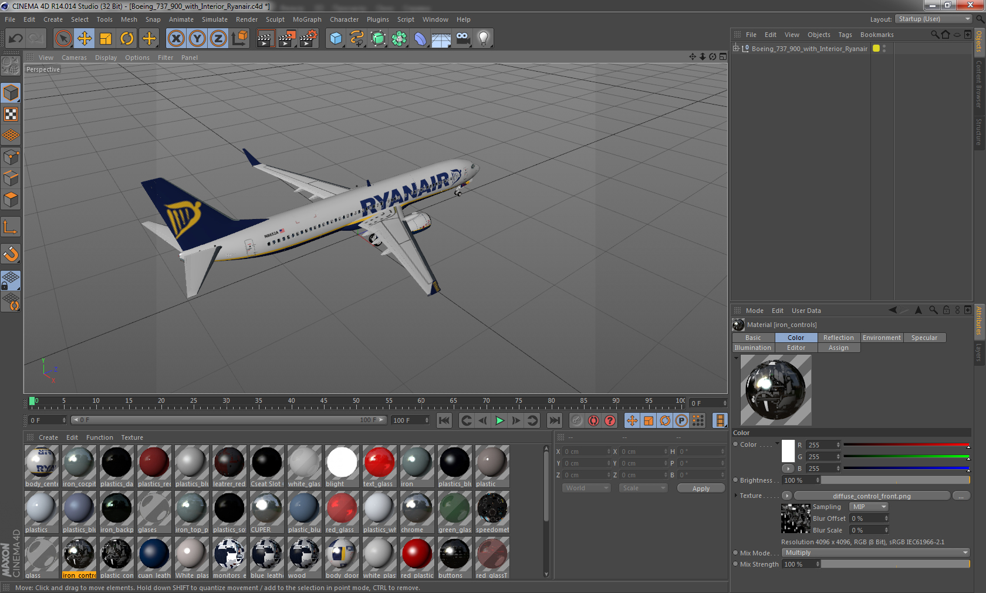Viewport: 986px width, 593px height.
Task: Open the World coordinate dropdown
Action: (587, 488)
